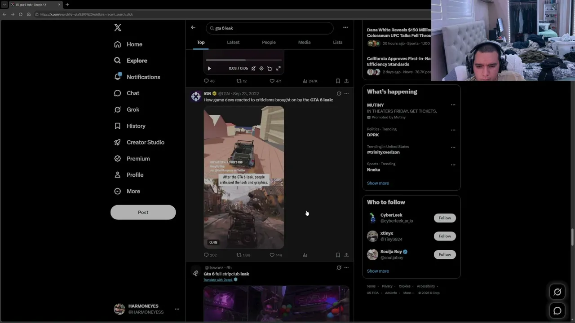Bookmark the post with 247K views
The width and height of the screenshot is (575, 323).
pos(338,81)
